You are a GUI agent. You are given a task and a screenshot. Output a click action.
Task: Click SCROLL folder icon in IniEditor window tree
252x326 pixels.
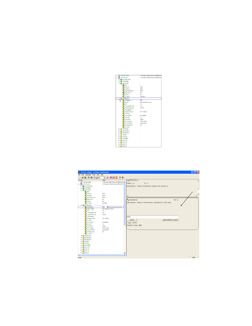coord(83,243)
